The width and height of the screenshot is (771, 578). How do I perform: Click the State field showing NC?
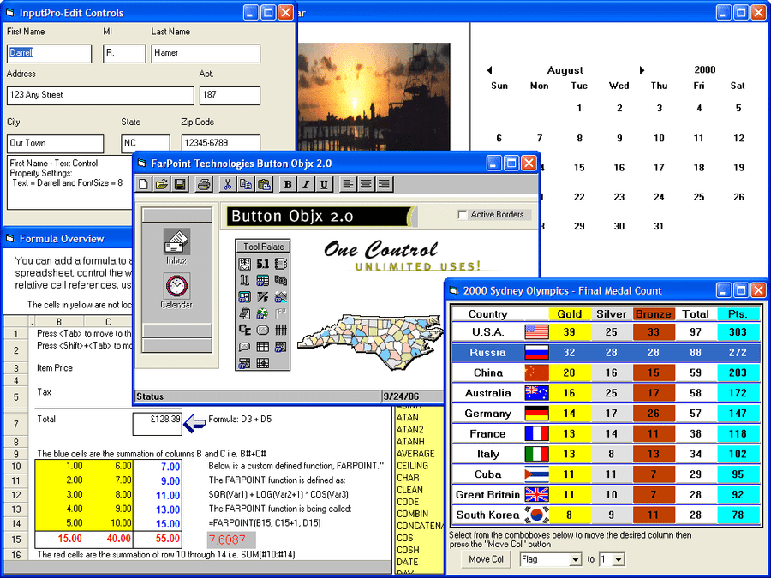coord(146,144)
